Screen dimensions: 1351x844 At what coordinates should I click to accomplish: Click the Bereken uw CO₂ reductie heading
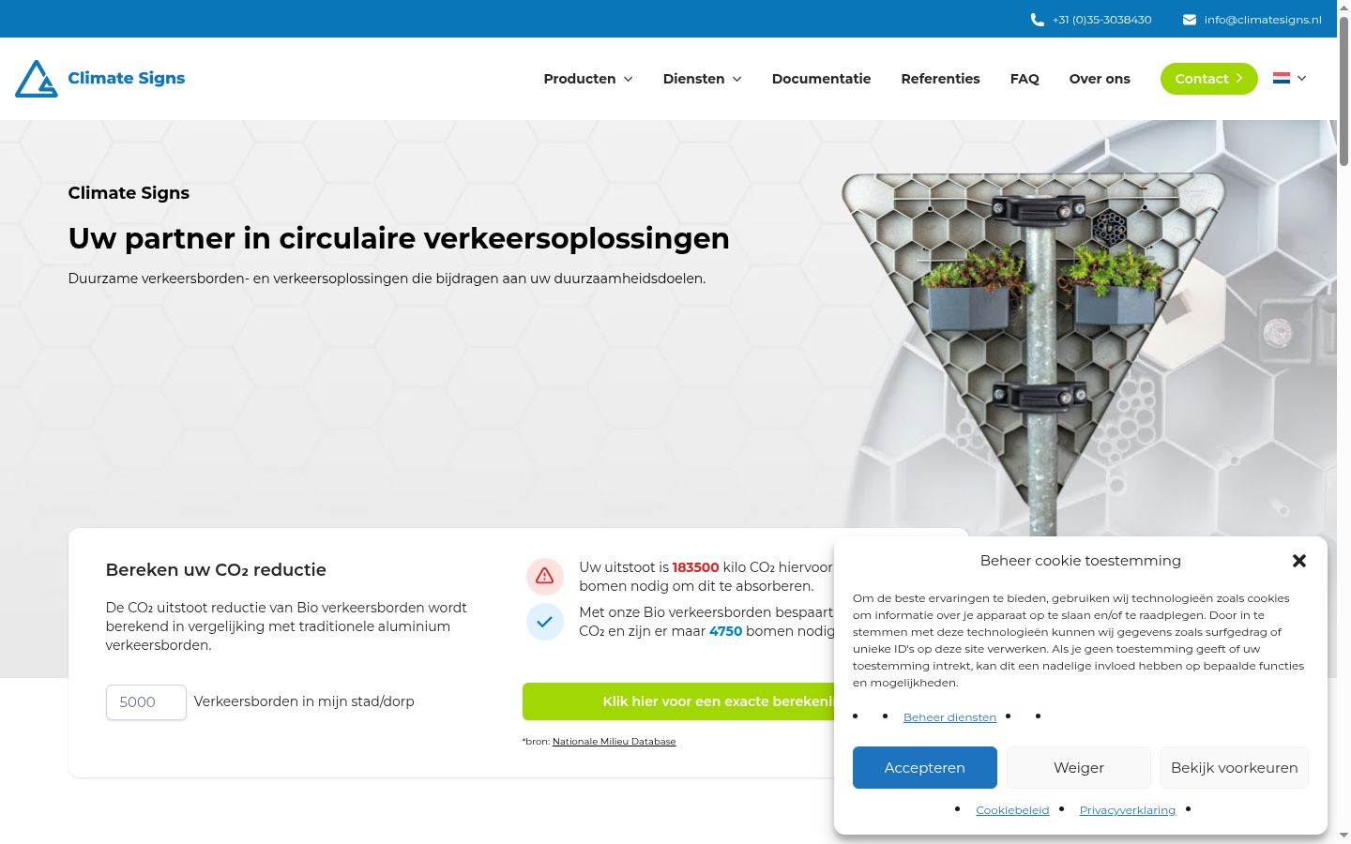pyautogui.click(x=216, y=570)
